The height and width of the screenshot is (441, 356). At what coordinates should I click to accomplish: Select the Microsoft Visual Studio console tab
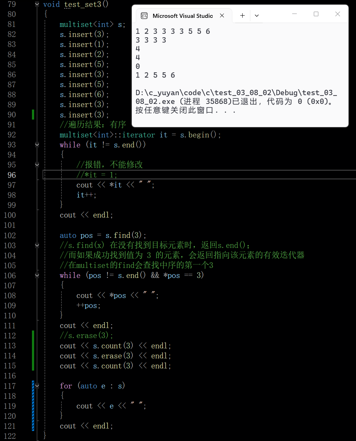coord(184,16)
